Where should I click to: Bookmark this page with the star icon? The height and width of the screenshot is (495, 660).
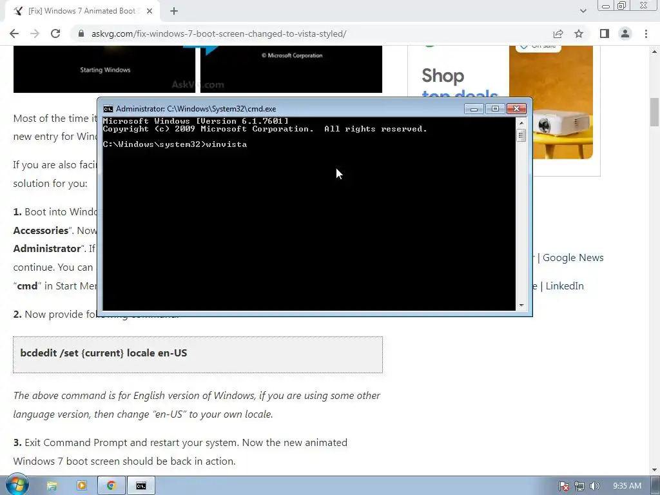point(579,34)
